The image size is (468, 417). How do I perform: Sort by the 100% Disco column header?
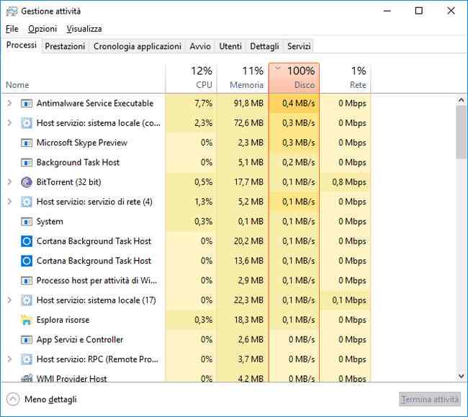(294, 78)
